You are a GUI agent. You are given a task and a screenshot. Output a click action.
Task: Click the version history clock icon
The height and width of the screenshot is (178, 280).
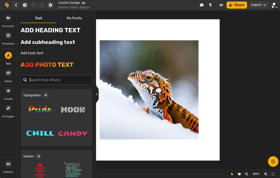(x=25, y=5)
